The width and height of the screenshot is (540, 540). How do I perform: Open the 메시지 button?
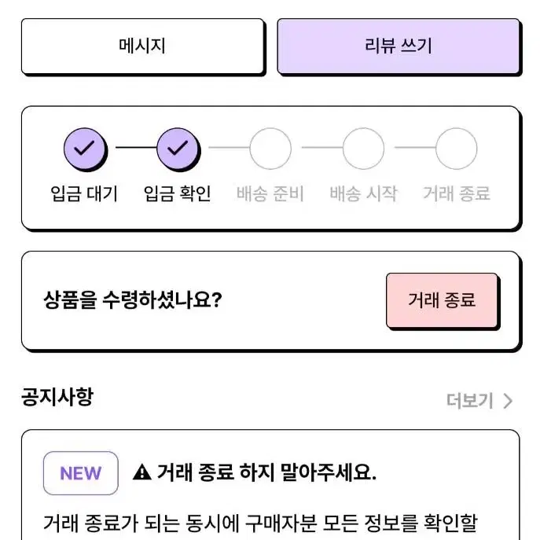tap(142, 46)
